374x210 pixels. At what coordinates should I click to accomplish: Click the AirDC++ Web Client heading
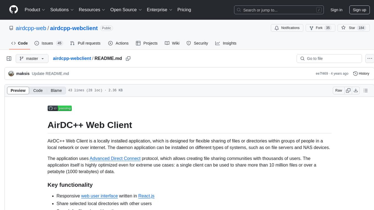(90, 125)
